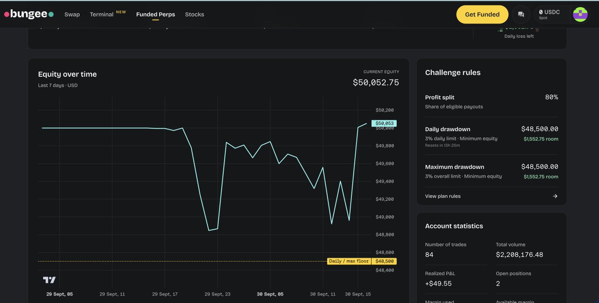The width and height of the screenshot is (599, 303).
Task: Click the bungee logo
Action: point(29,14)
